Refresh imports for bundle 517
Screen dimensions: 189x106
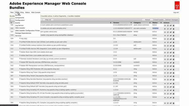168,42
